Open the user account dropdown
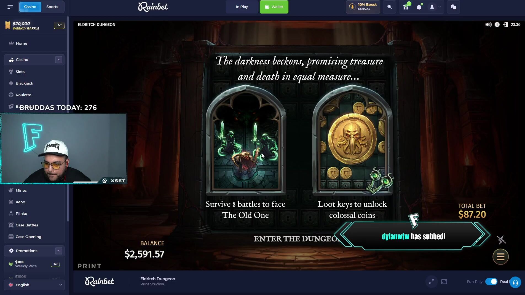525x295 pixels. pos(435,7)
